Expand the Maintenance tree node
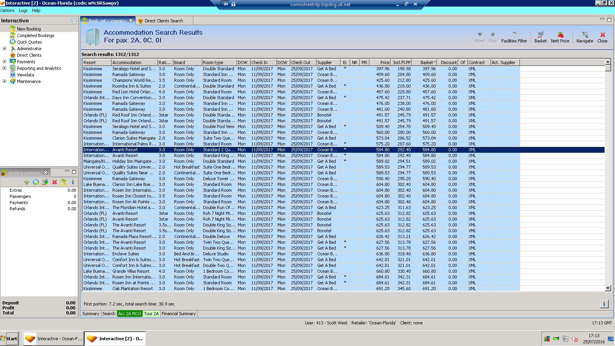 pos(4,81)
